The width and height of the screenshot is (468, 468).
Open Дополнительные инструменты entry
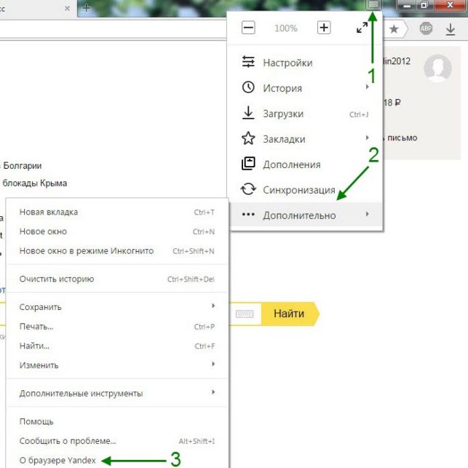117,393
